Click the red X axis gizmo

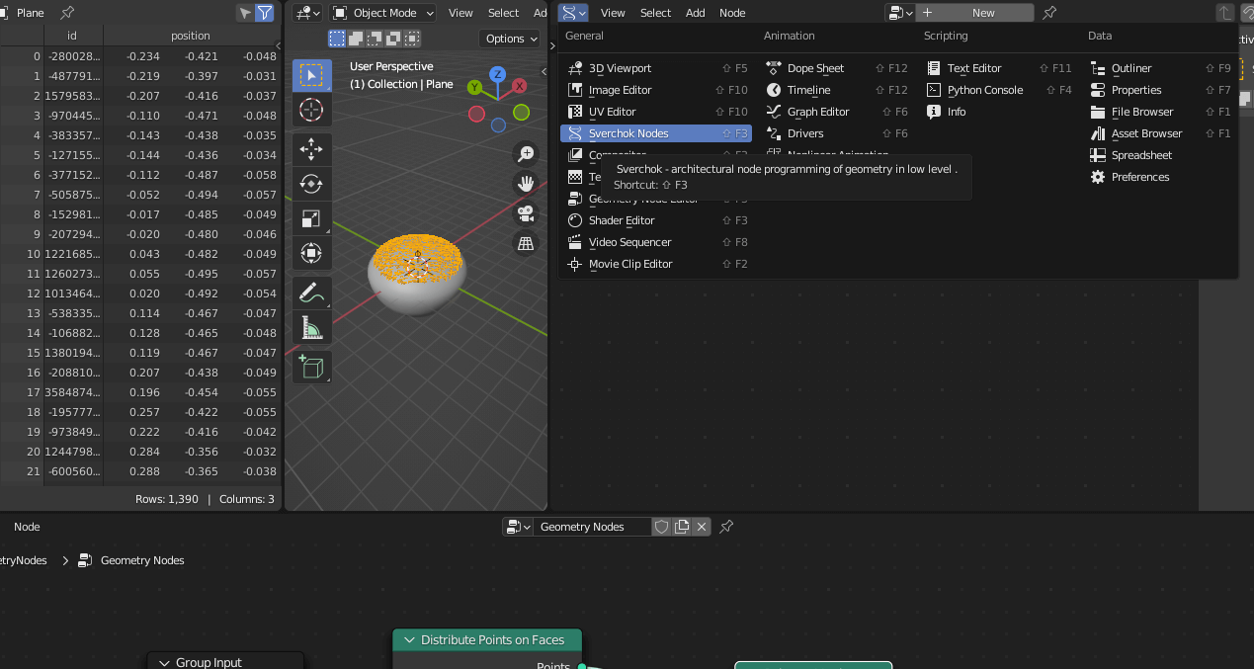tap(520, 86)
